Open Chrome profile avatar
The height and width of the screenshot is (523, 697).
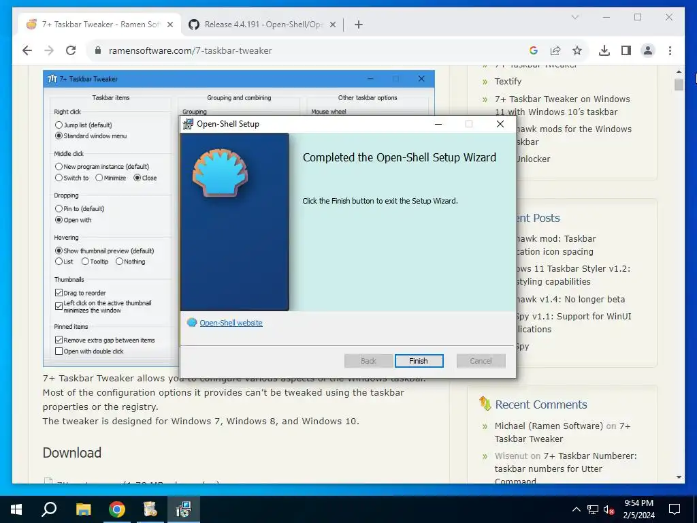click(648, 50)
